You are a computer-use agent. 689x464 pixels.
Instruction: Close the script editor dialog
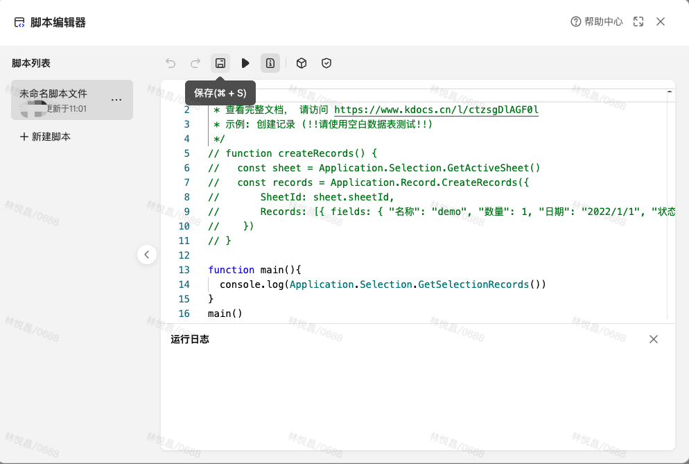point(661,22)
